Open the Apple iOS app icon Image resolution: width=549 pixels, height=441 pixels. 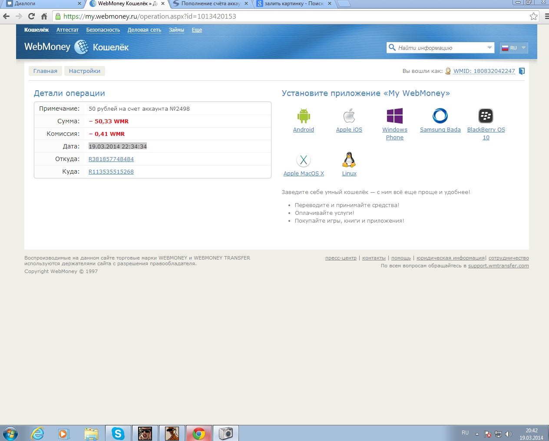(349, 116)
